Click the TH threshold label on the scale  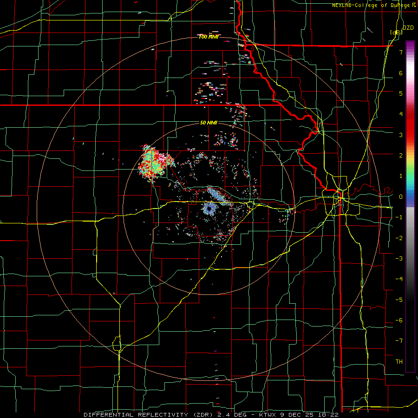pos(399,362)
